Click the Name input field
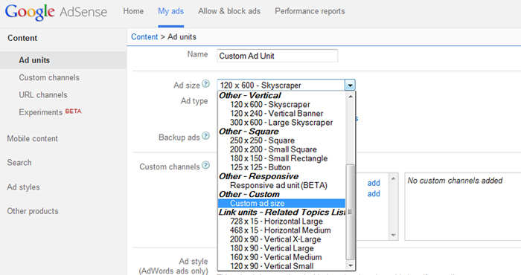The image size is (521, 275). 277,56
